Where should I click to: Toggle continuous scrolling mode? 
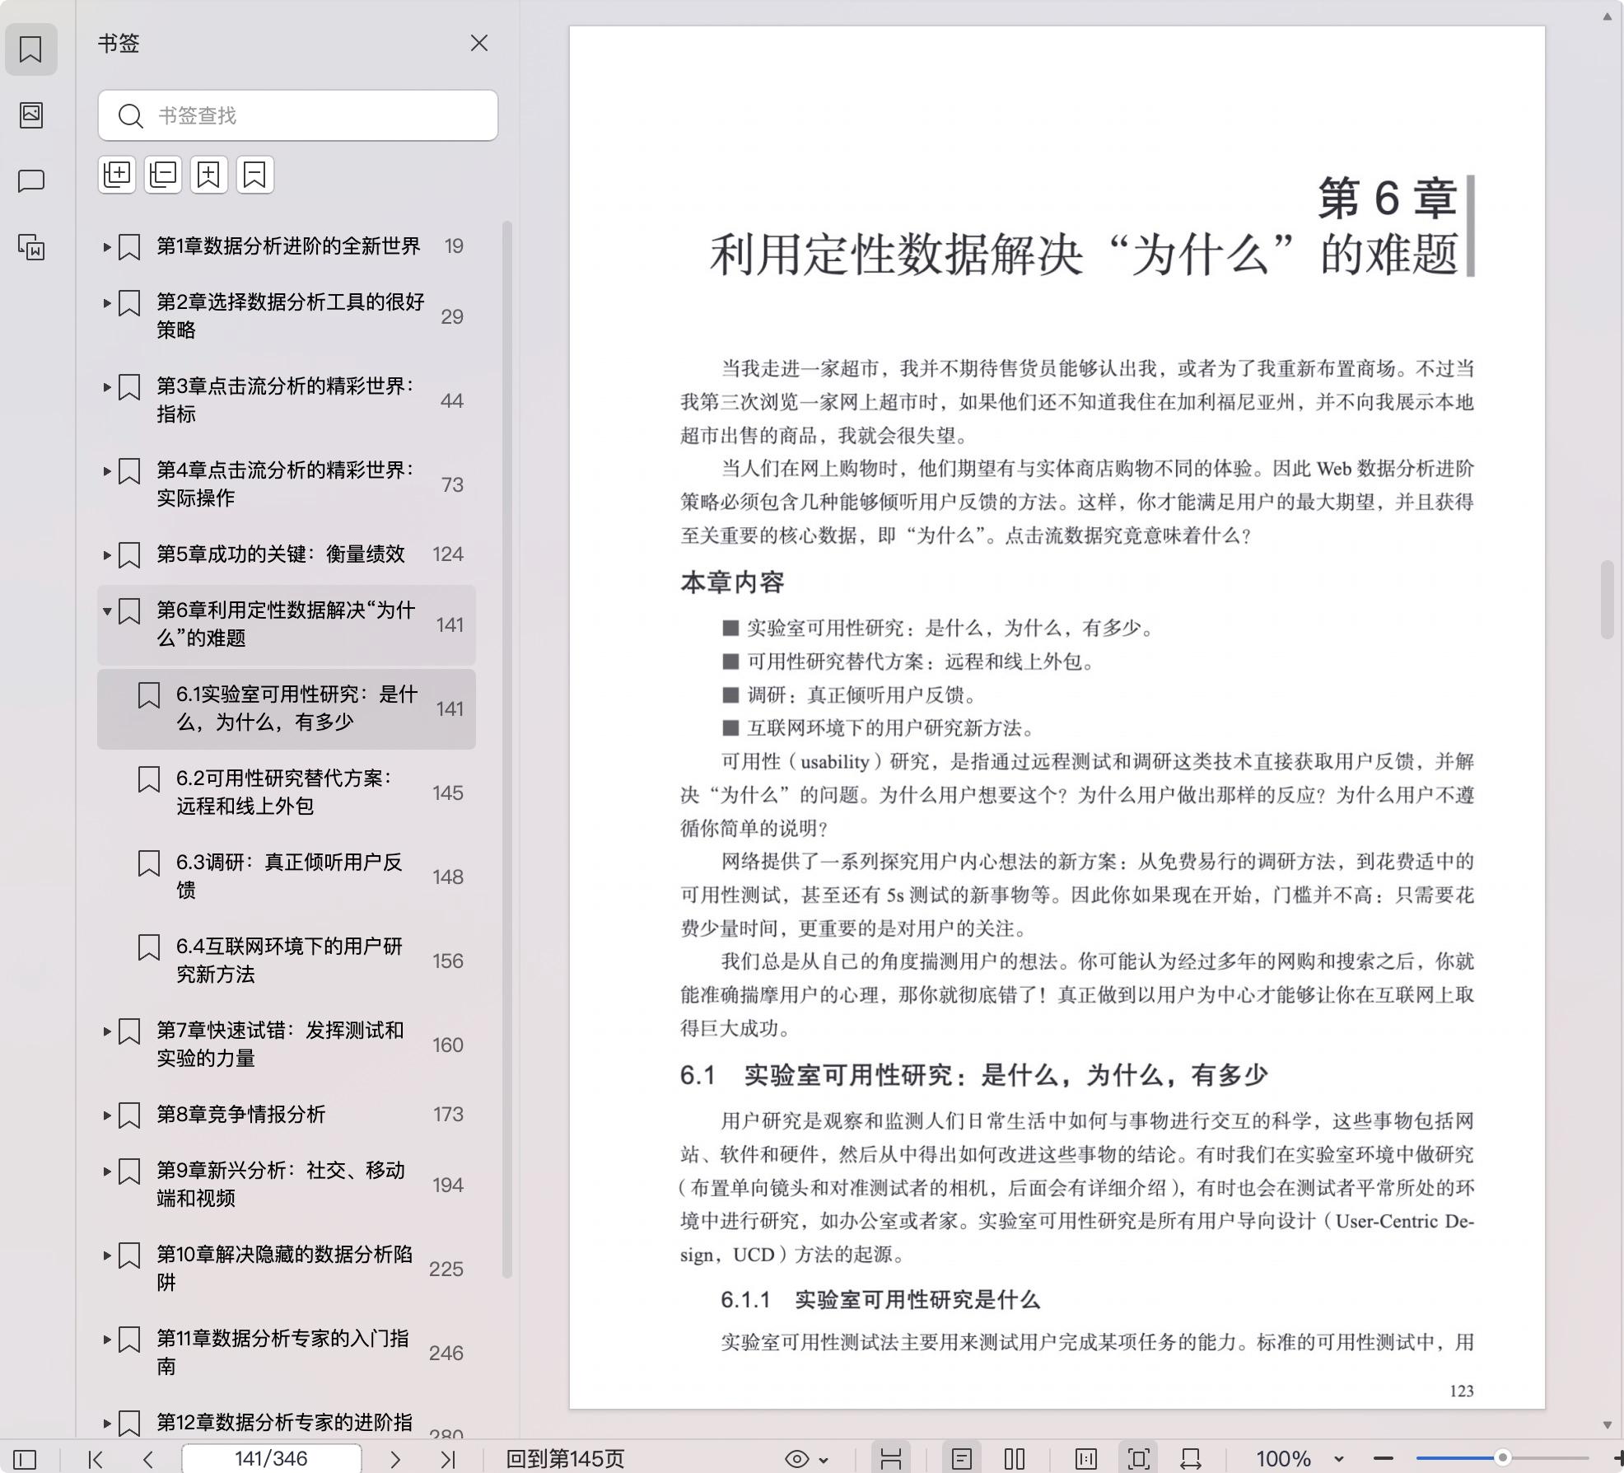pos(890,1459)
